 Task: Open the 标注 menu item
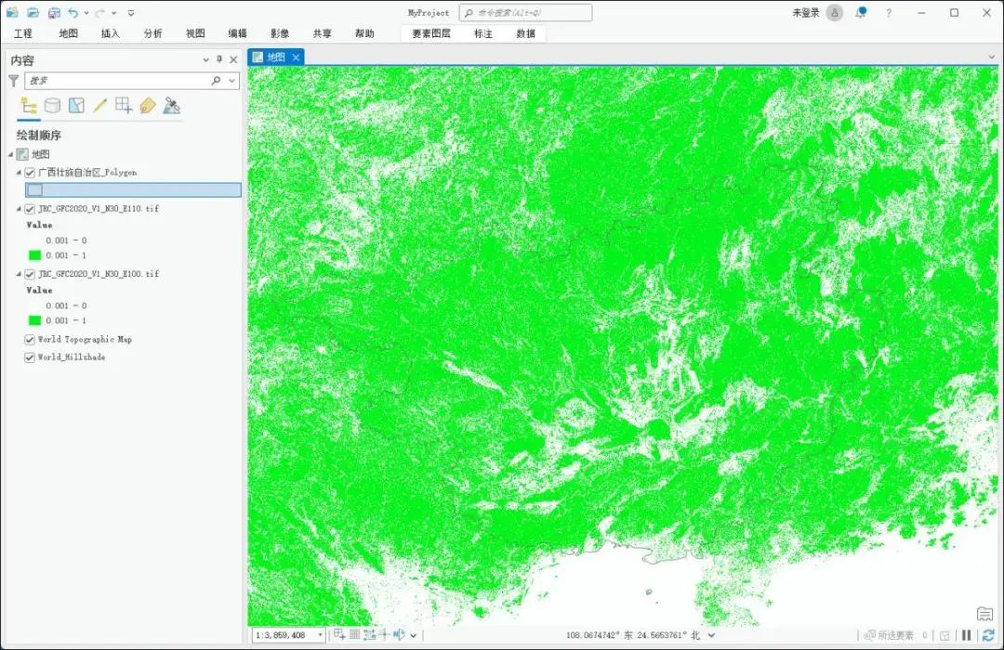coord(482,32)
